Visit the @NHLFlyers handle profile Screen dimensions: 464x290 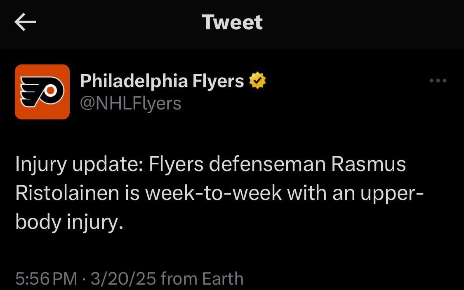click(x=130, y=103)
